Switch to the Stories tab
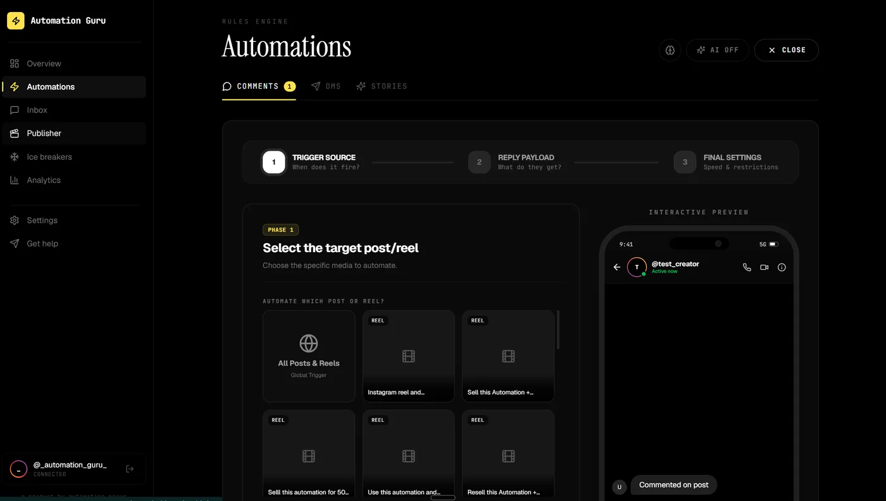The image size is (886, 501). tap(382, 87)
